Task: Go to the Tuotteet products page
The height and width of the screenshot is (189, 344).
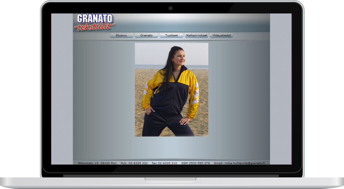Action: tap(171, 36)
